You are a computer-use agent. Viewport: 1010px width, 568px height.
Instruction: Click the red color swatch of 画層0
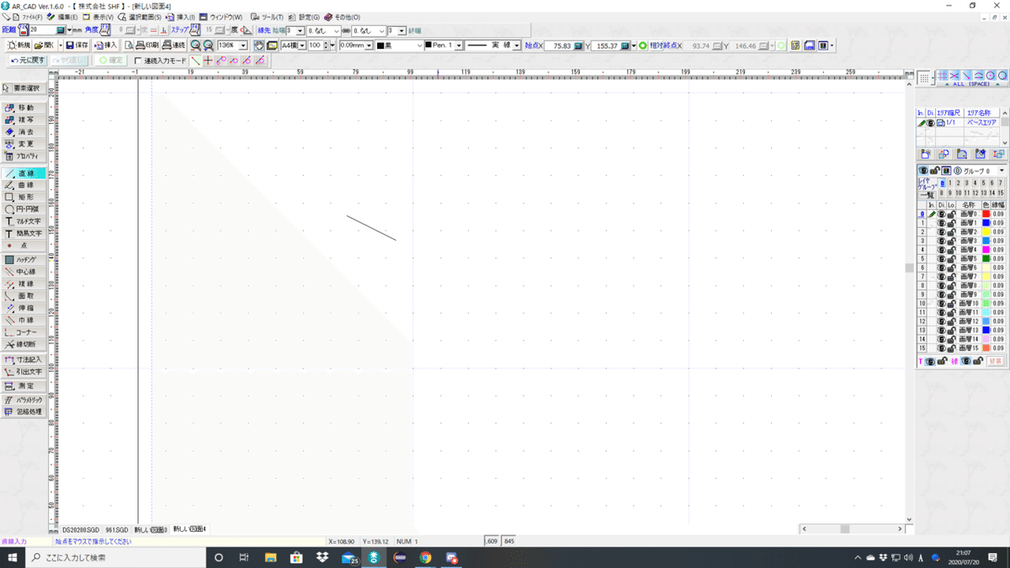pyautogui.click(x=986, y=215)
